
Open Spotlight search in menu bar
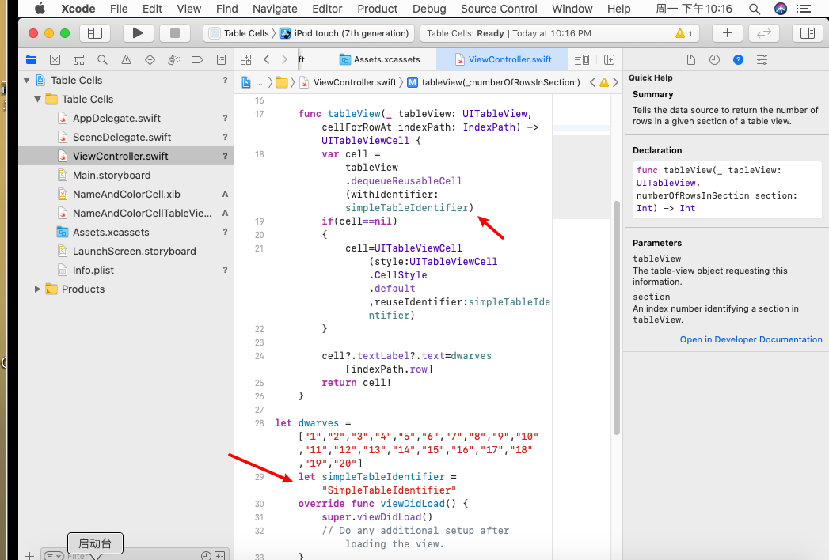(755, 9)
